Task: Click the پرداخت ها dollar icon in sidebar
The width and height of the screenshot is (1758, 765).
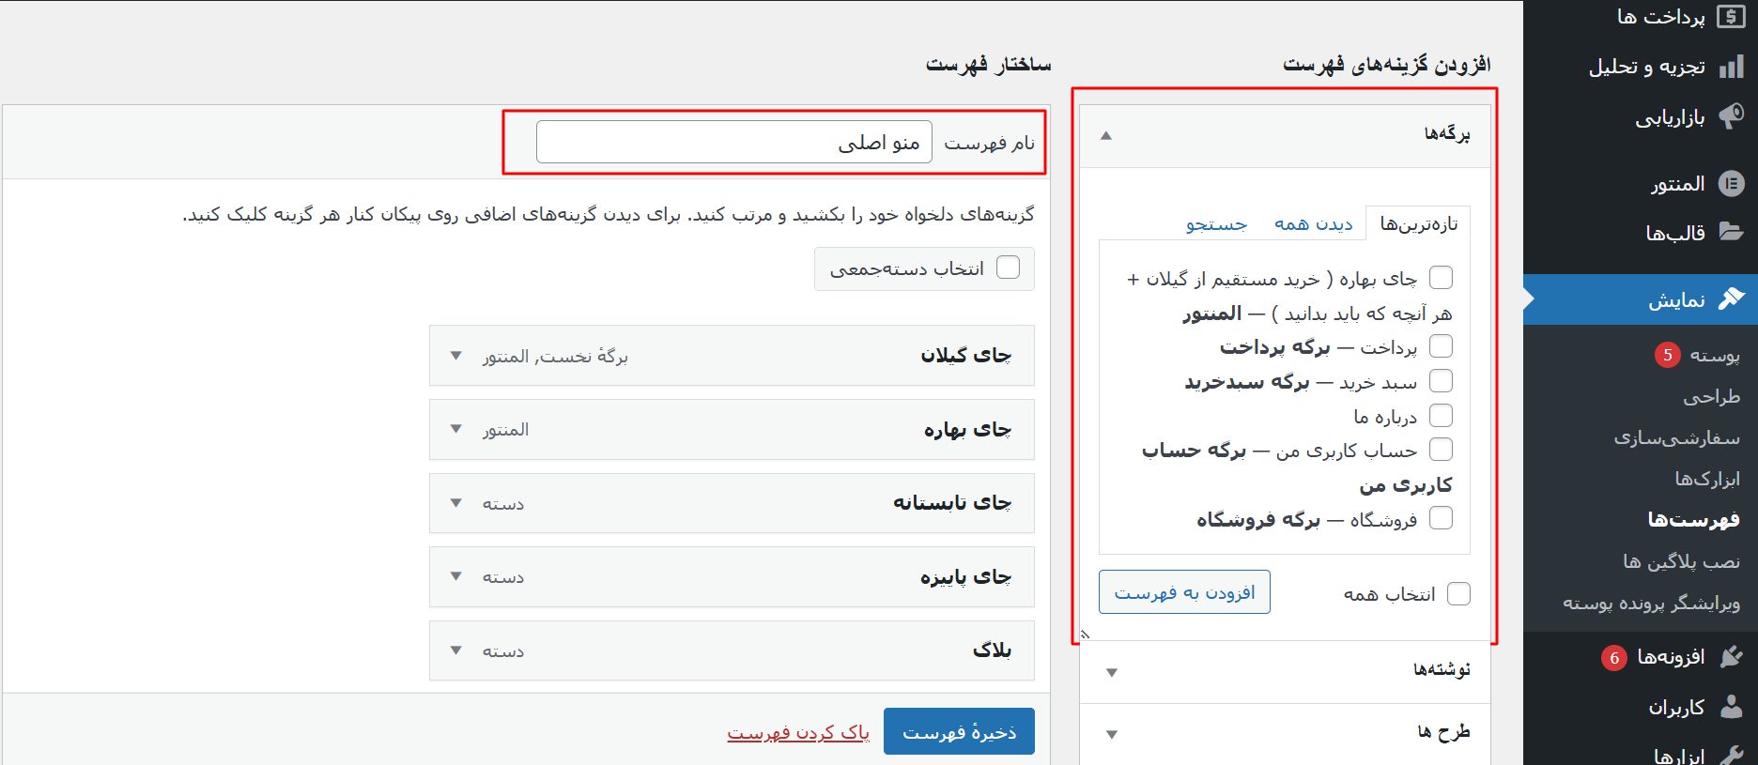Action: tap(1731, 17)
